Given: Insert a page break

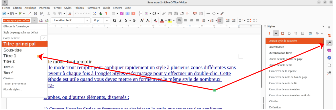Looking at the screenshot, I should tap(141, 13).
